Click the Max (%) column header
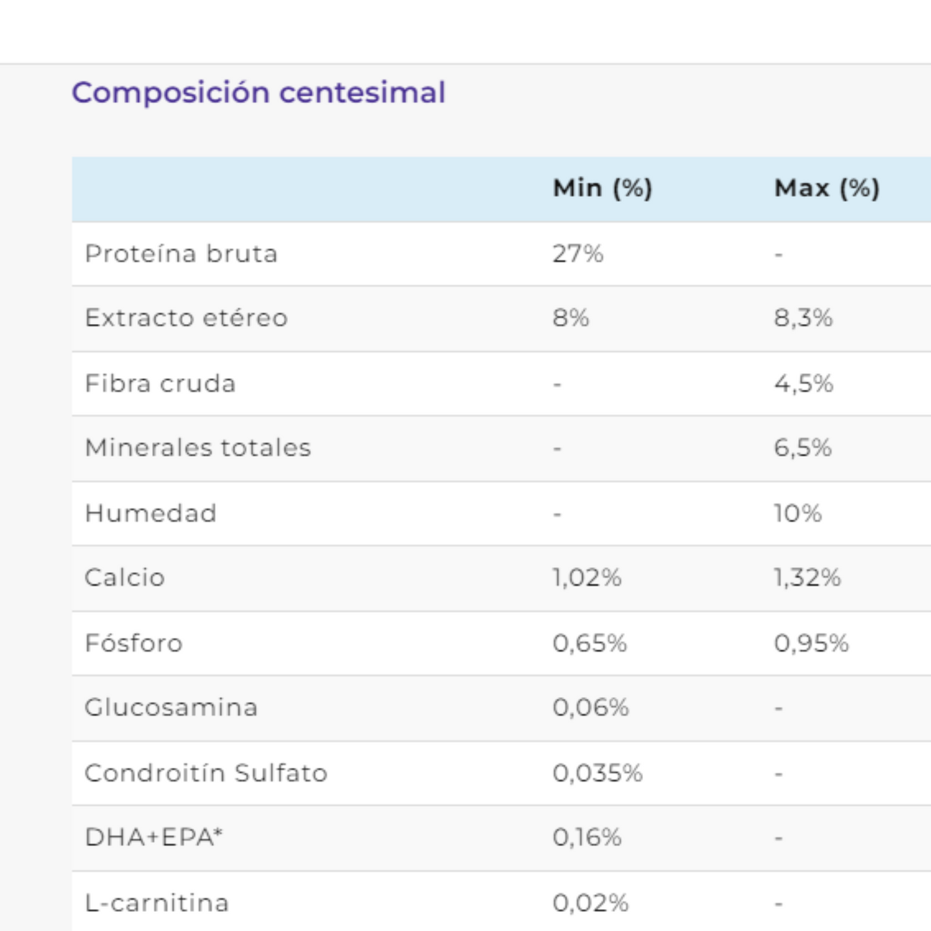 point(826,188)
